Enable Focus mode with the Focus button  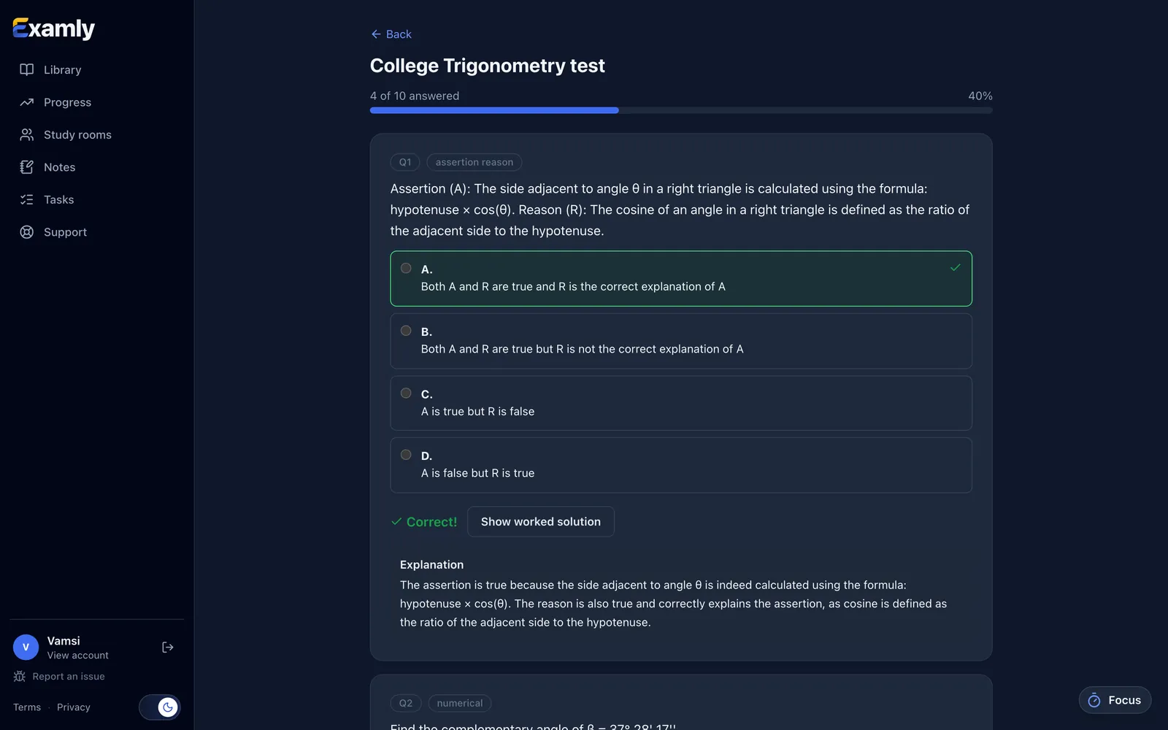point(1115,700)
